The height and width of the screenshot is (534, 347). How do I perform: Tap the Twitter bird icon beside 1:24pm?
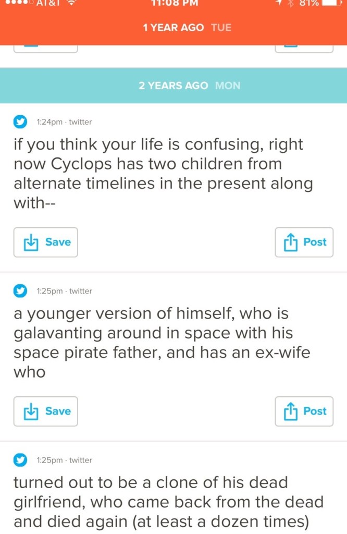[20, 122]
